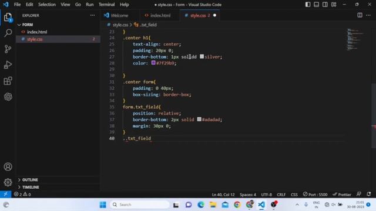Open Task View from the taskbar
Screen dimensions: 376x211
pyautogui.click(x=176, y=205)
